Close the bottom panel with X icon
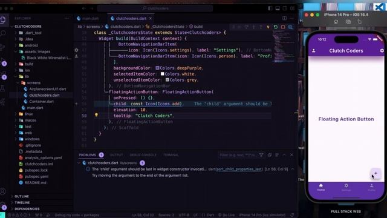The height and width of the screenshot is (218, 387). [x=291, y=155]
